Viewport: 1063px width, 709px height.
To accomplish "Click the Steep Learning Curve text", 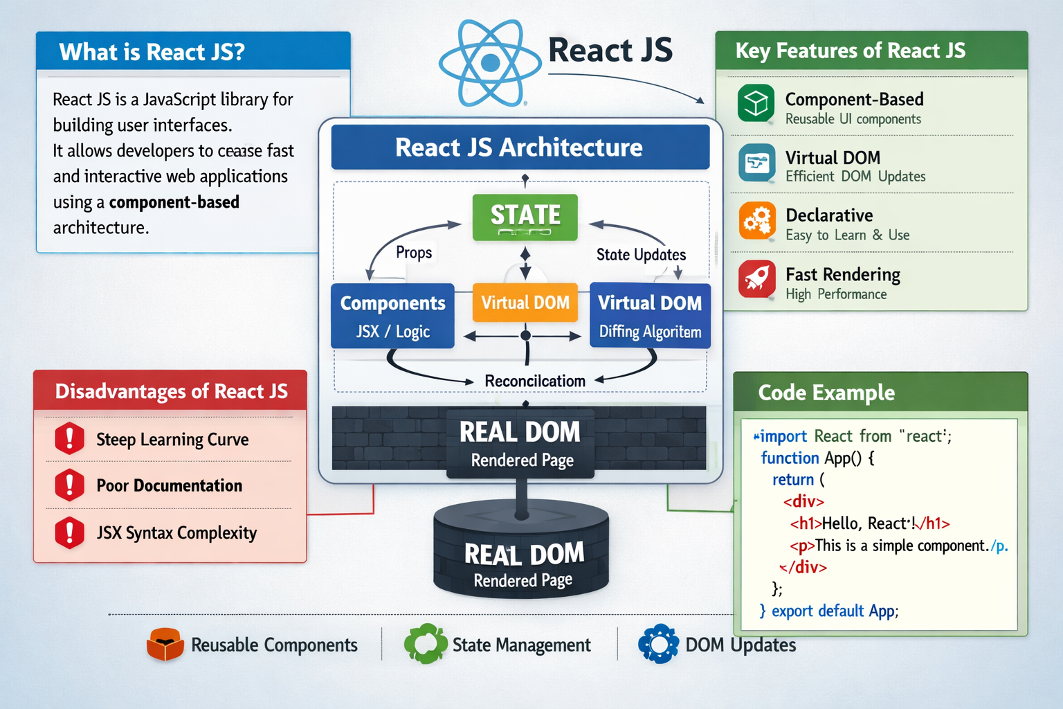I will (x=172, y=440).
